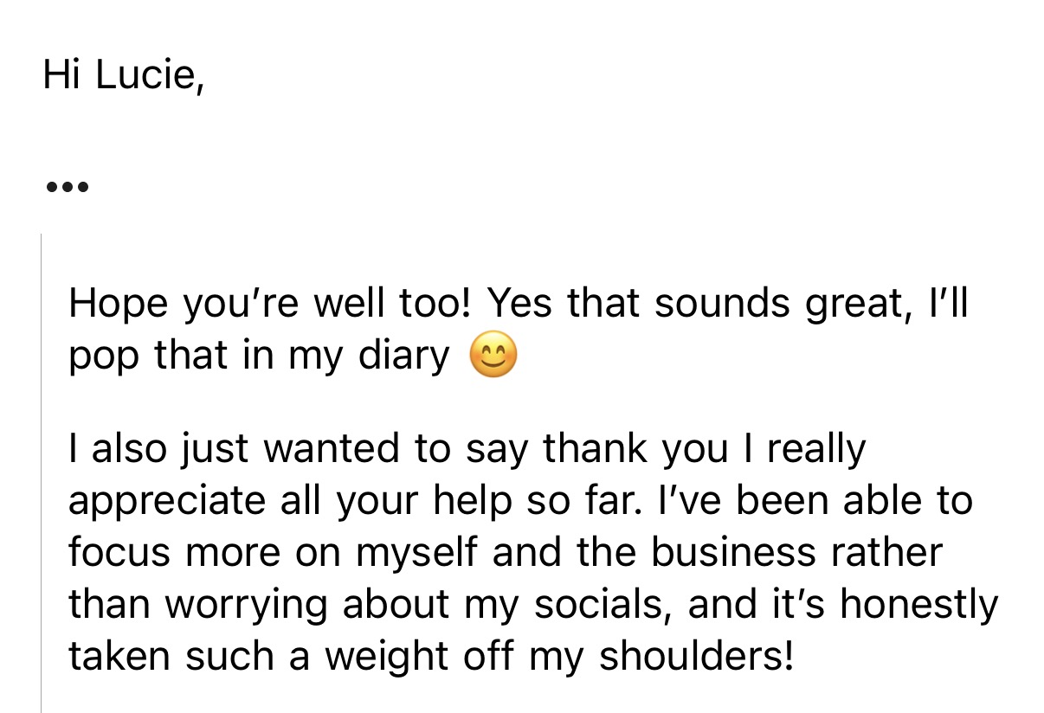
Task: Click the smiling face emoji
Action: click(x=493, y=356)
